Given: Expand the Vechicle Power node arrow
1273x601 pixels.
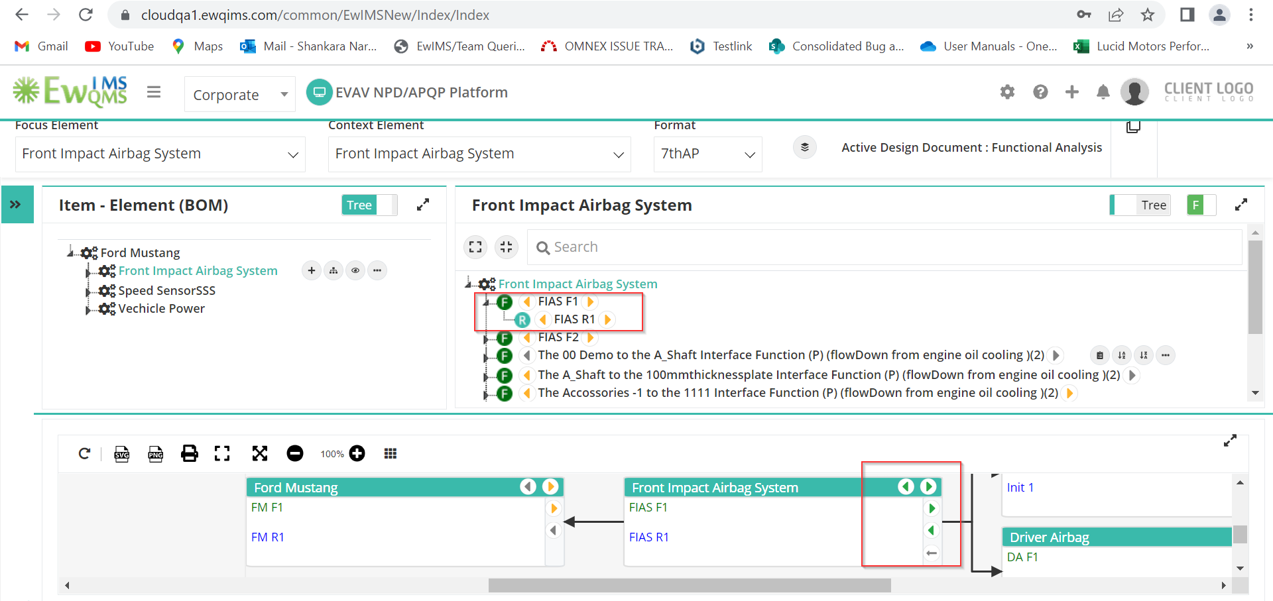Looking at the screenshot, I should point(88,309).
